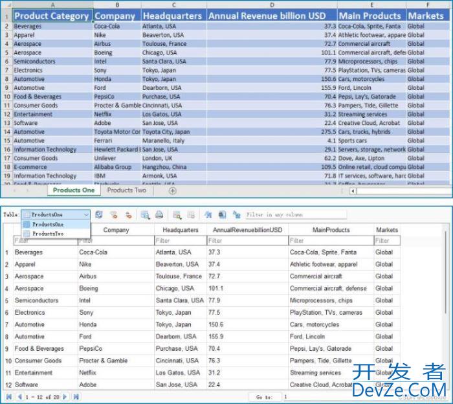
Task: Click Excel cell Toyota City, Japan
Action: pyautogui.click(x=174, y=132)
